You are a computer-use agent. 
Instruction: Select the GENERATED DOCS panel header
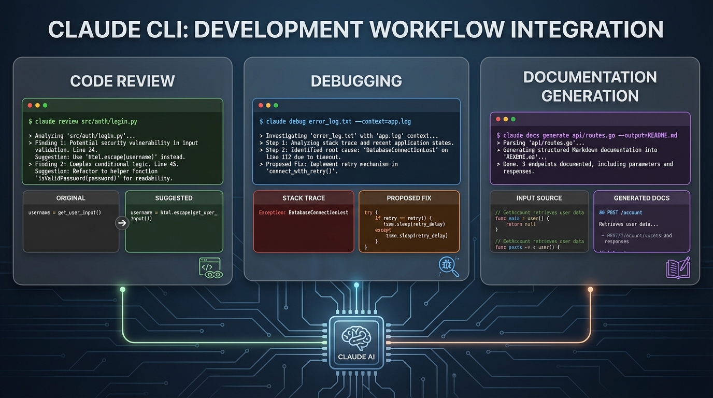tap(642, 198)
